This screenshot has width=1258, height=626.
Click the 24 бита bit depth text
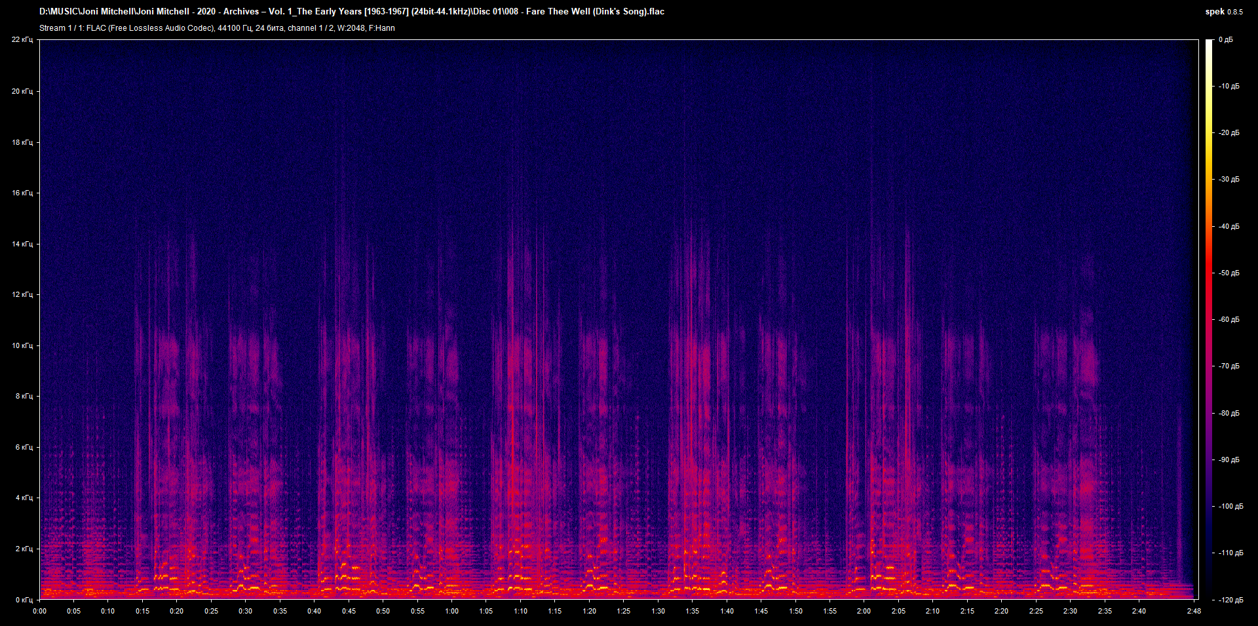click(269, 28)
